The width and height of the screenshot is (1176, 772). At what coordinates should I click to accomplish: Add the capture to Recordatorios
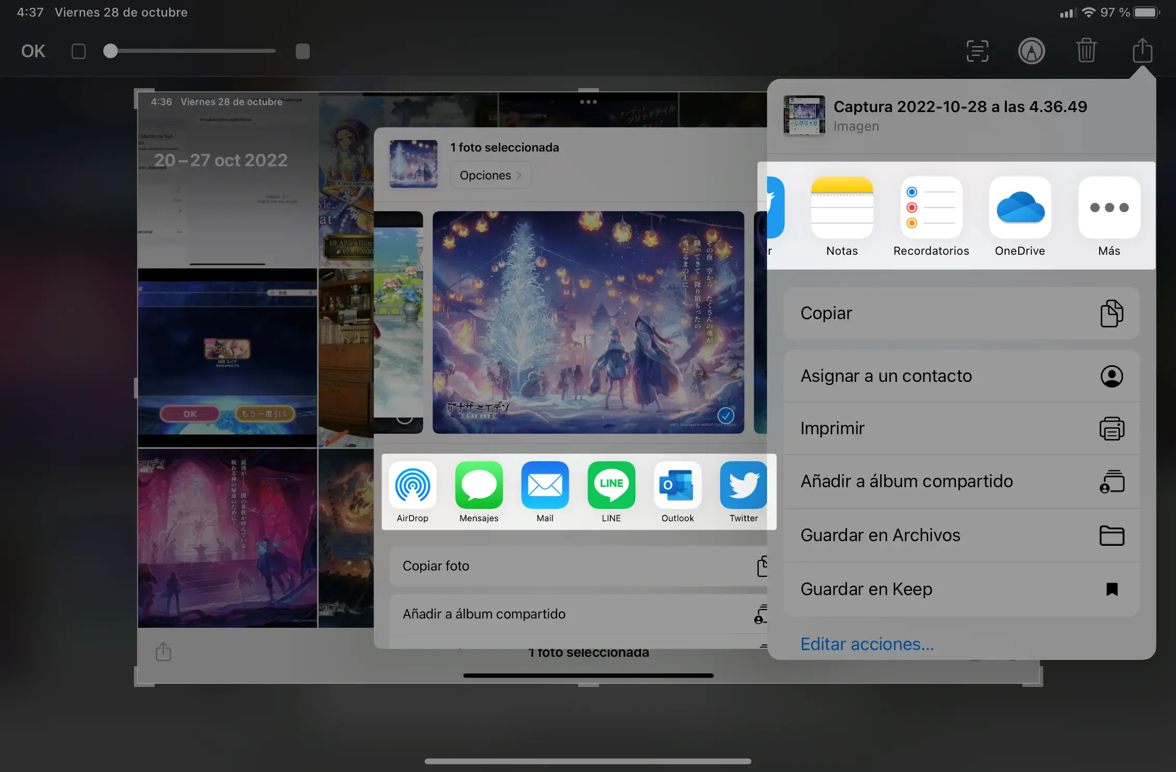(931, 208)
